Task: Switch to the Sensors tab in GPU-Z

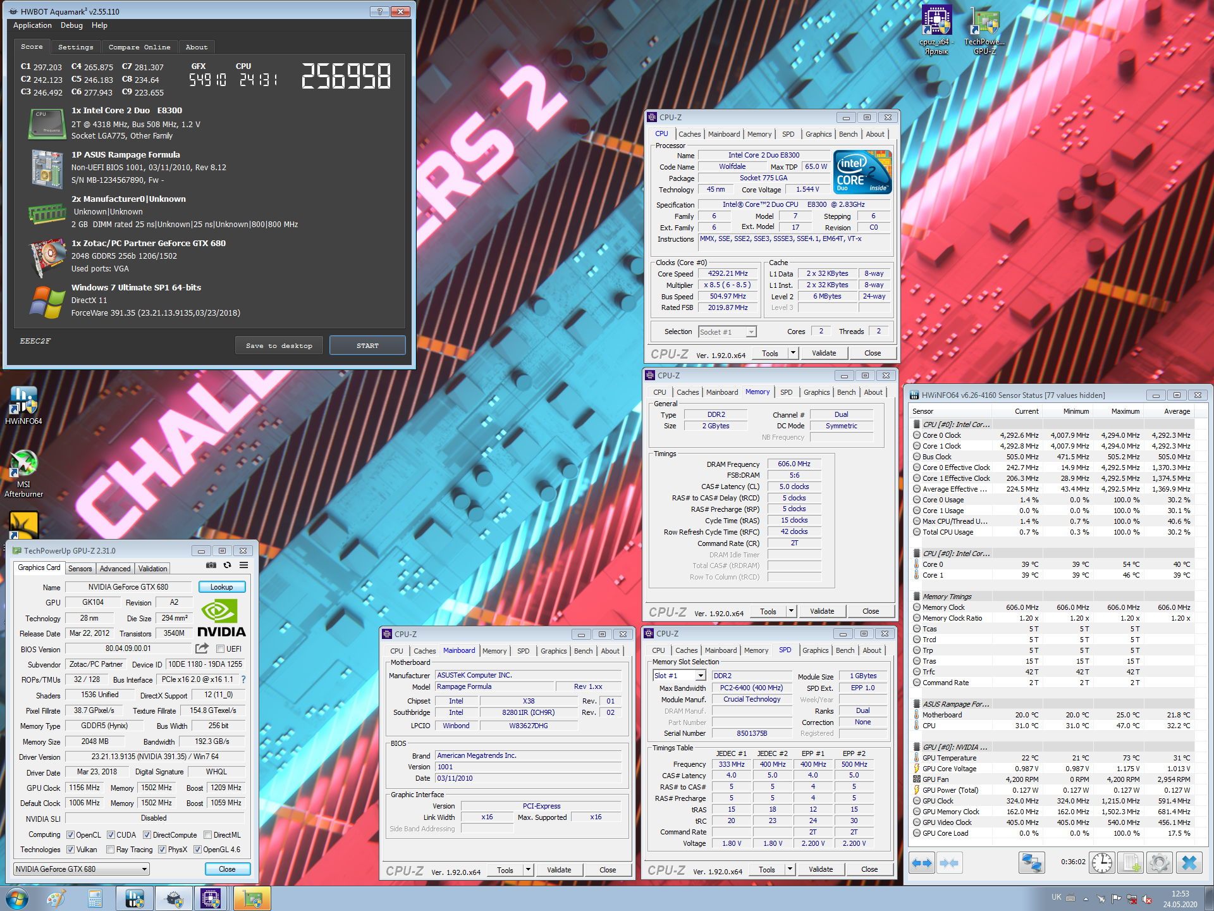Action: click(x=80, y=569)
